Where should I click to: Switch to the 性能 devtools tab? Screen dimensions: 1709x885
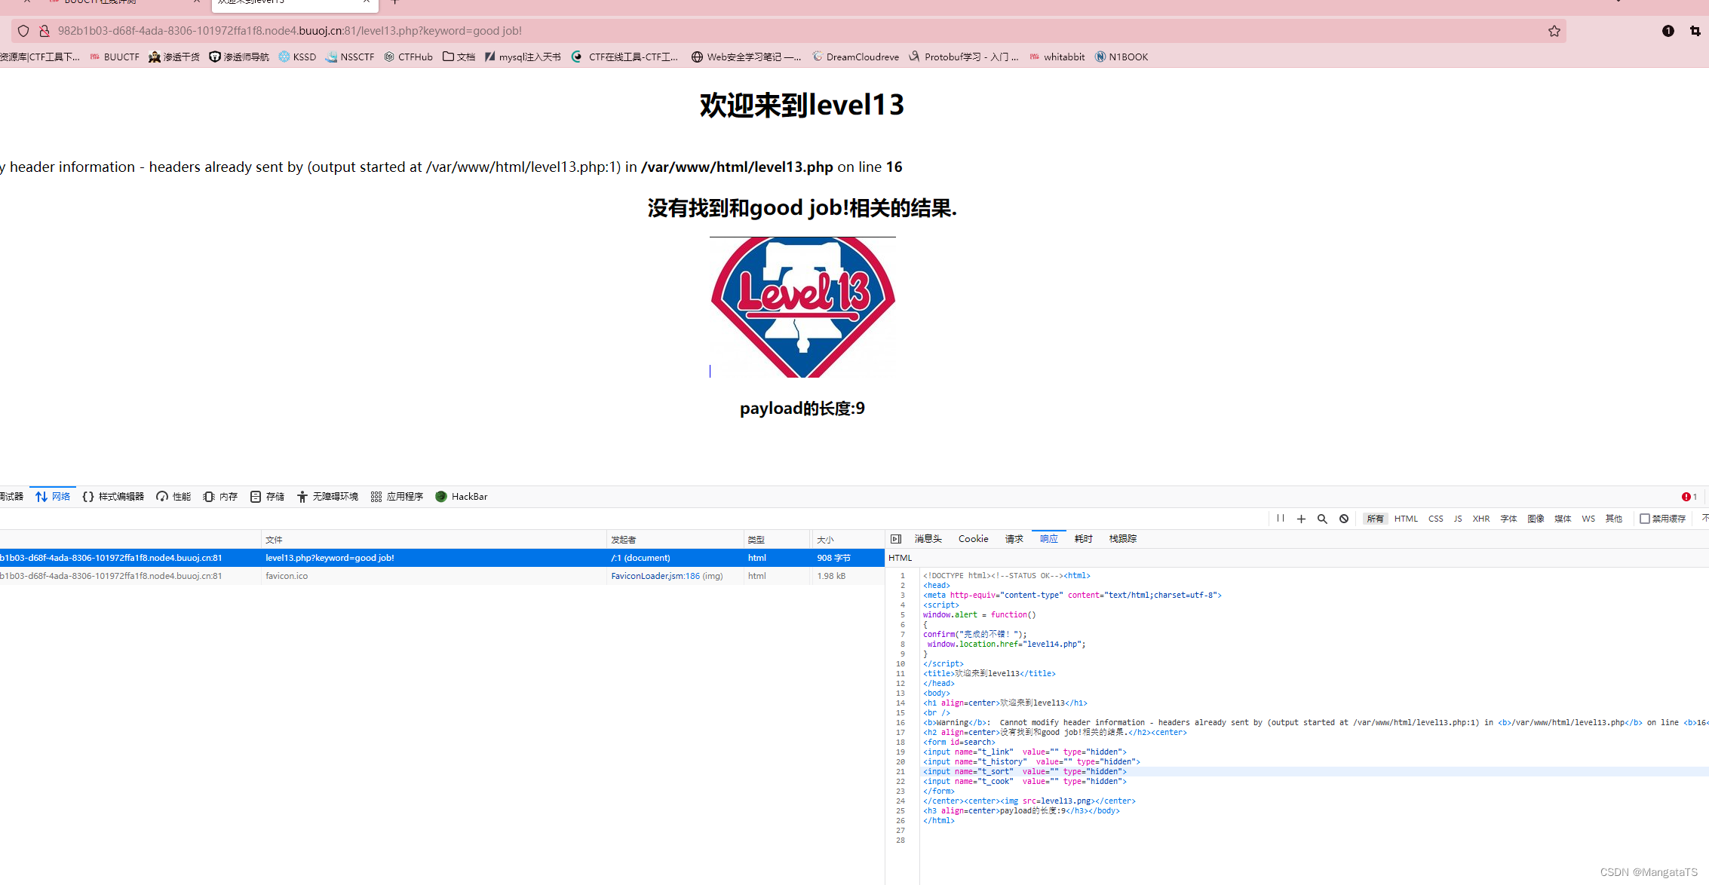coord(173,496)
